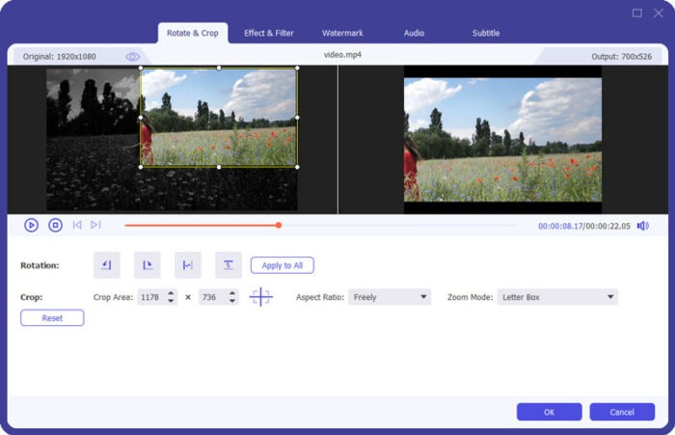Viewport: 675px width, 435px height.
Task: Flip the video vertically
Action: point(229,265)
